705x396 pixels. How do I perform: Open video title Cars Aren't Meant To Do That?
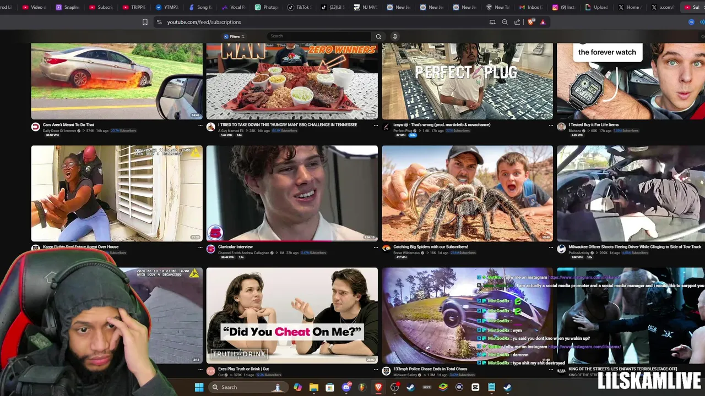(68, 125)
